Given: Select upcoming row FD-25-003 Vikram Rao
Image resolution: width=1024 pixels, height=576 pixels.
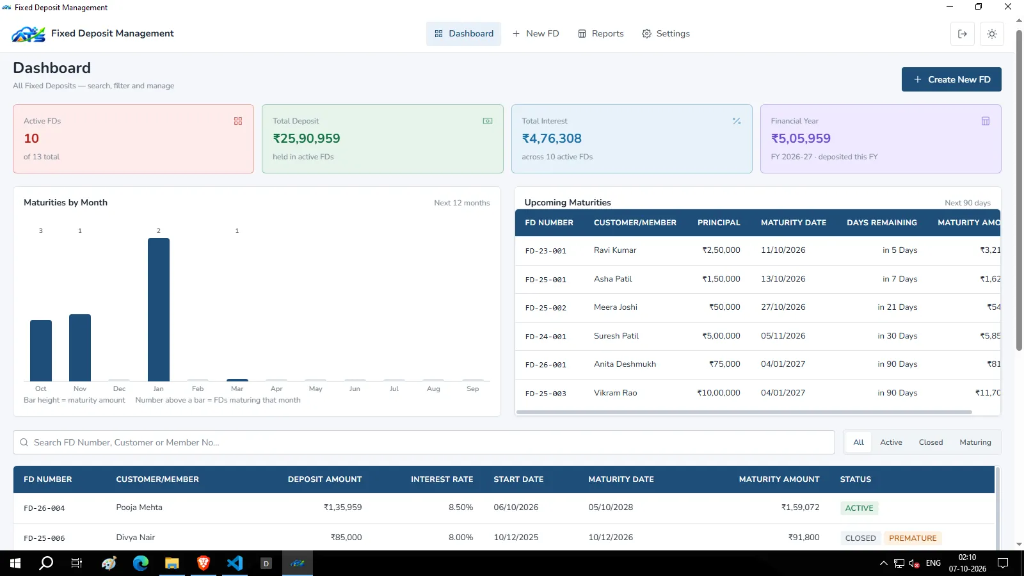Looking at the screenshot, I should (758, 393).
